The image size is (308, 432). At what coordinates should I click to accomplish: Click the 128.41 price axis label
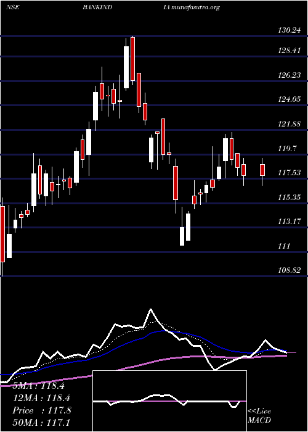pyautogui.click(x=289, y=51)
